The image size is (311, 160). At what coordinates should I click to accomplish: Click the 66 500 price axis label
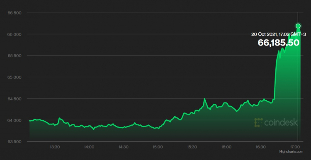(x=14, y=13)
